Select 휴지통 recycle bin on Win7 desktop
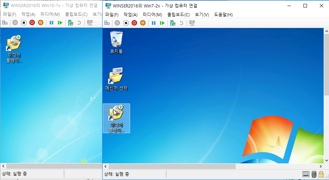The image size is (329, 180). (116, 42)
